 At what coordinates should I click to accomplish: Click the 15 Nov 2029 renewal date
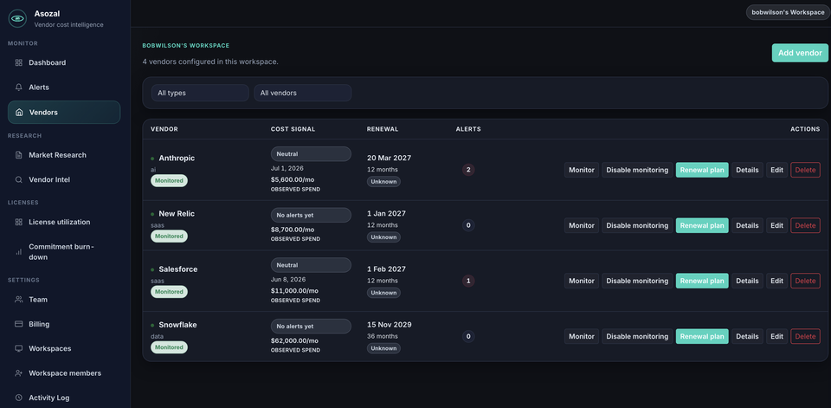pyautogui.click(x=389, y=325)
